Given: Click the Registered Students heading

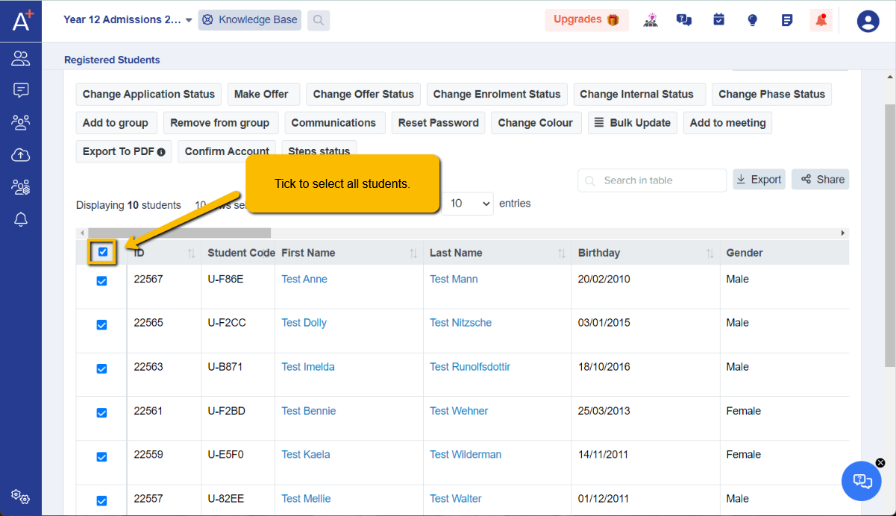Looking at the screenshot, I should pos(112,60).
